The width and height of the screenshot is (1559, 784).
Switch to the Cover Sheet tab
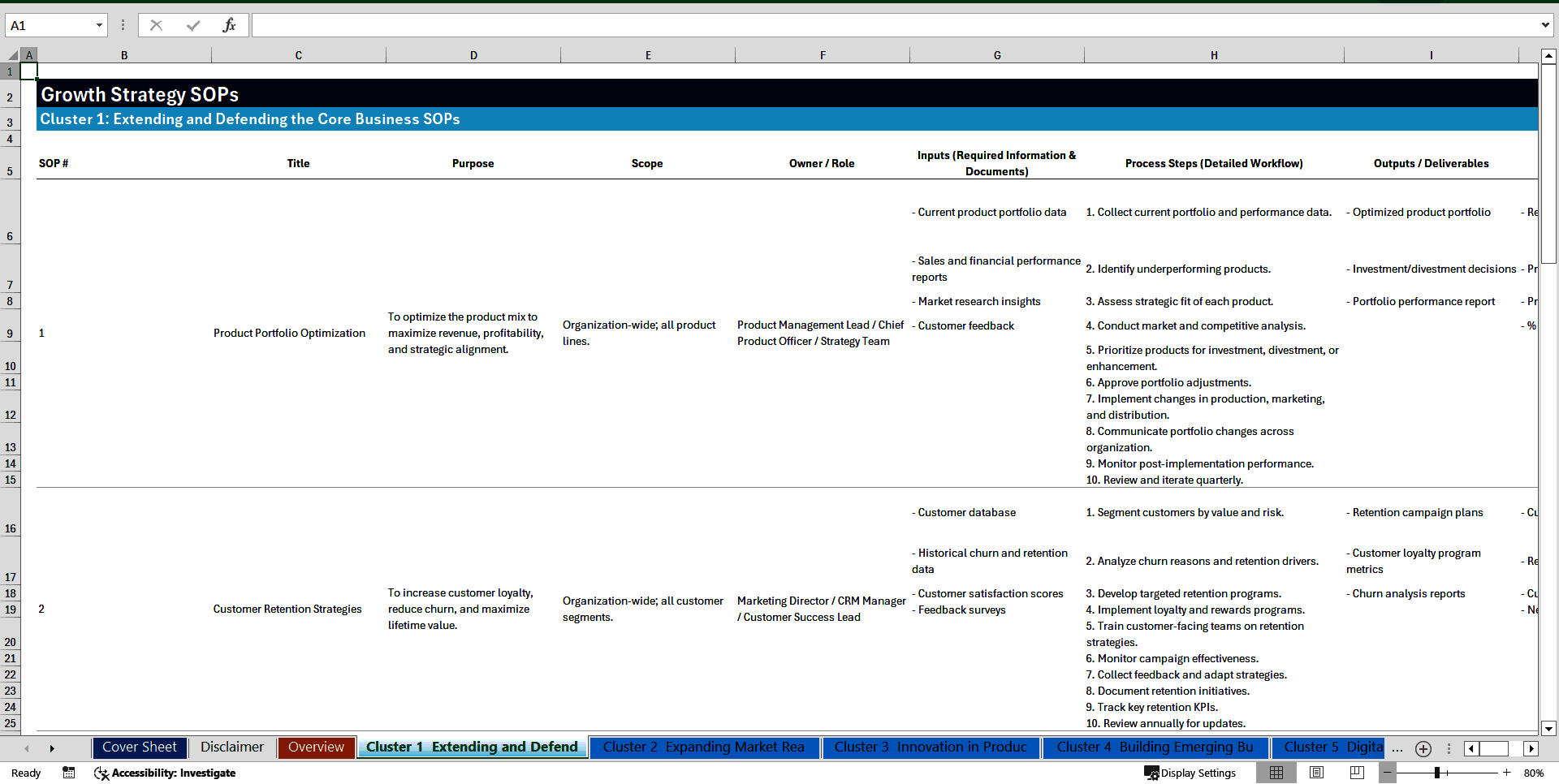[139, 747]
